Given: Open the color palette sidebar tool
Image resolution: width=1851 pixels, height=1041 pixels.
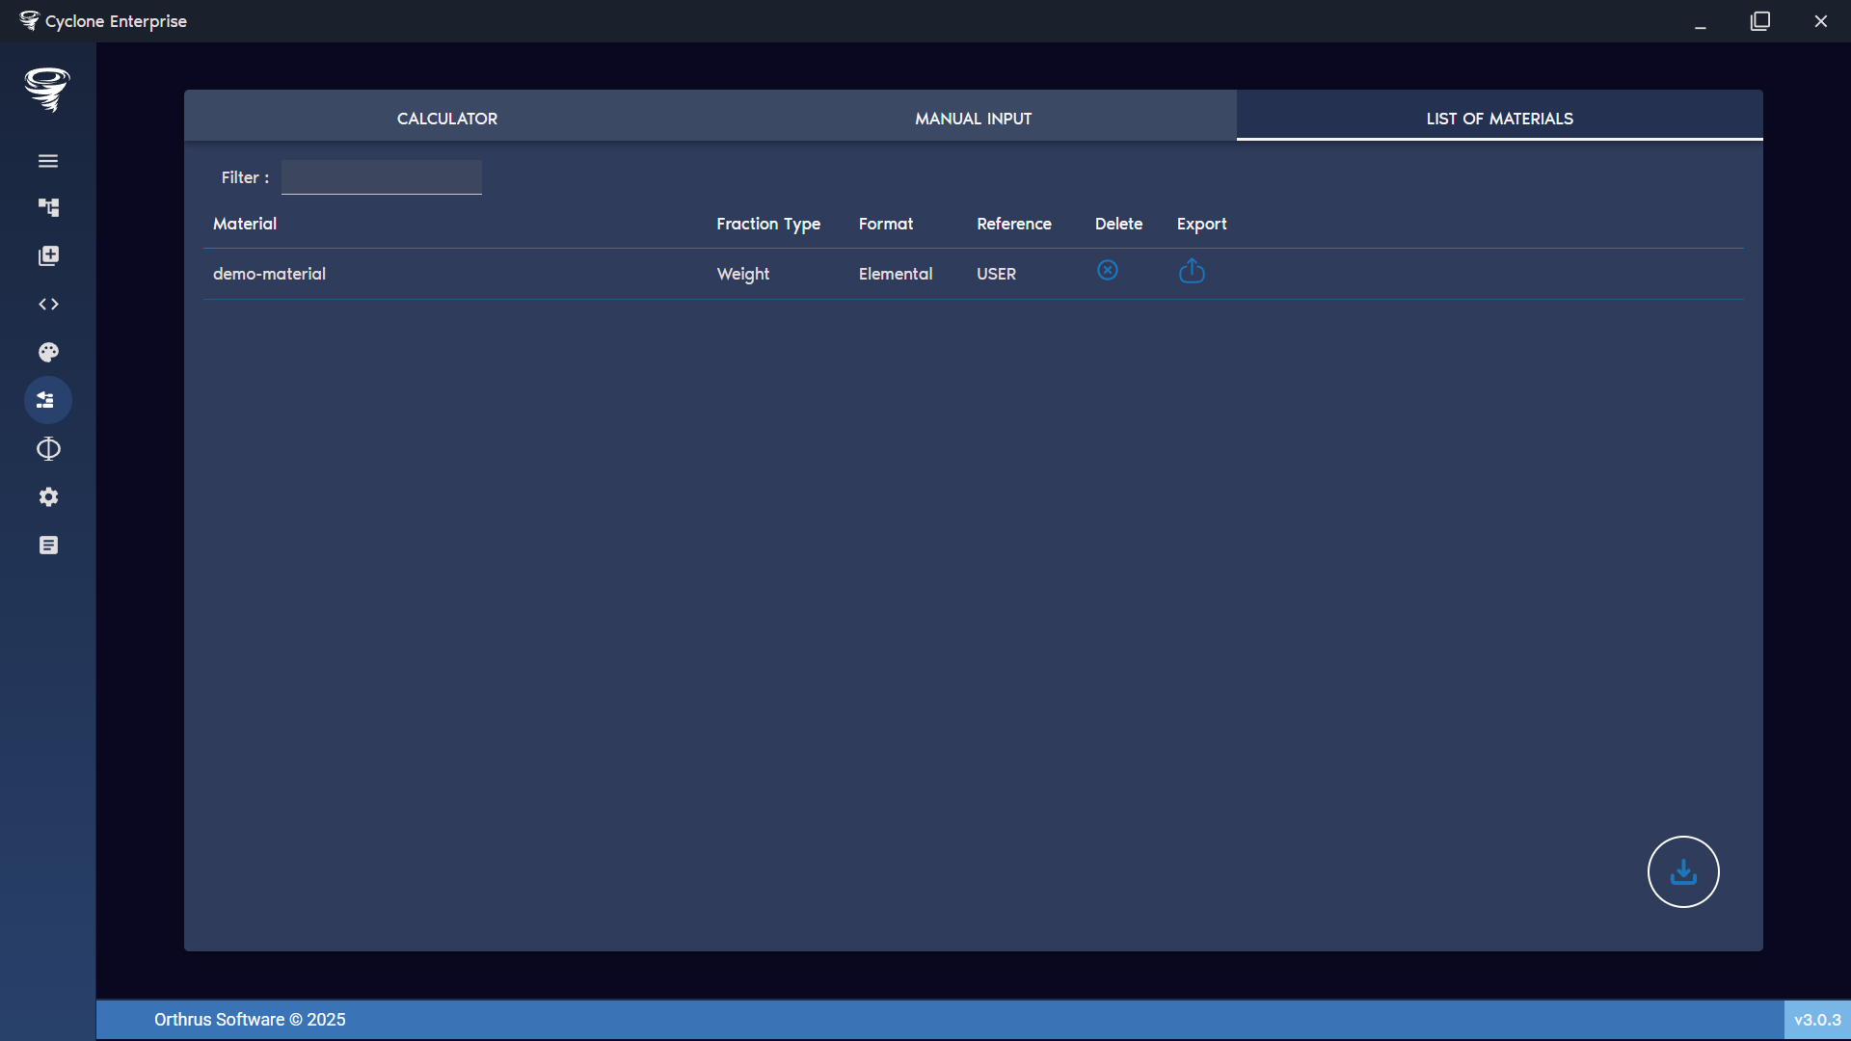Looking at the screenshot, I should tap(48, 352).
